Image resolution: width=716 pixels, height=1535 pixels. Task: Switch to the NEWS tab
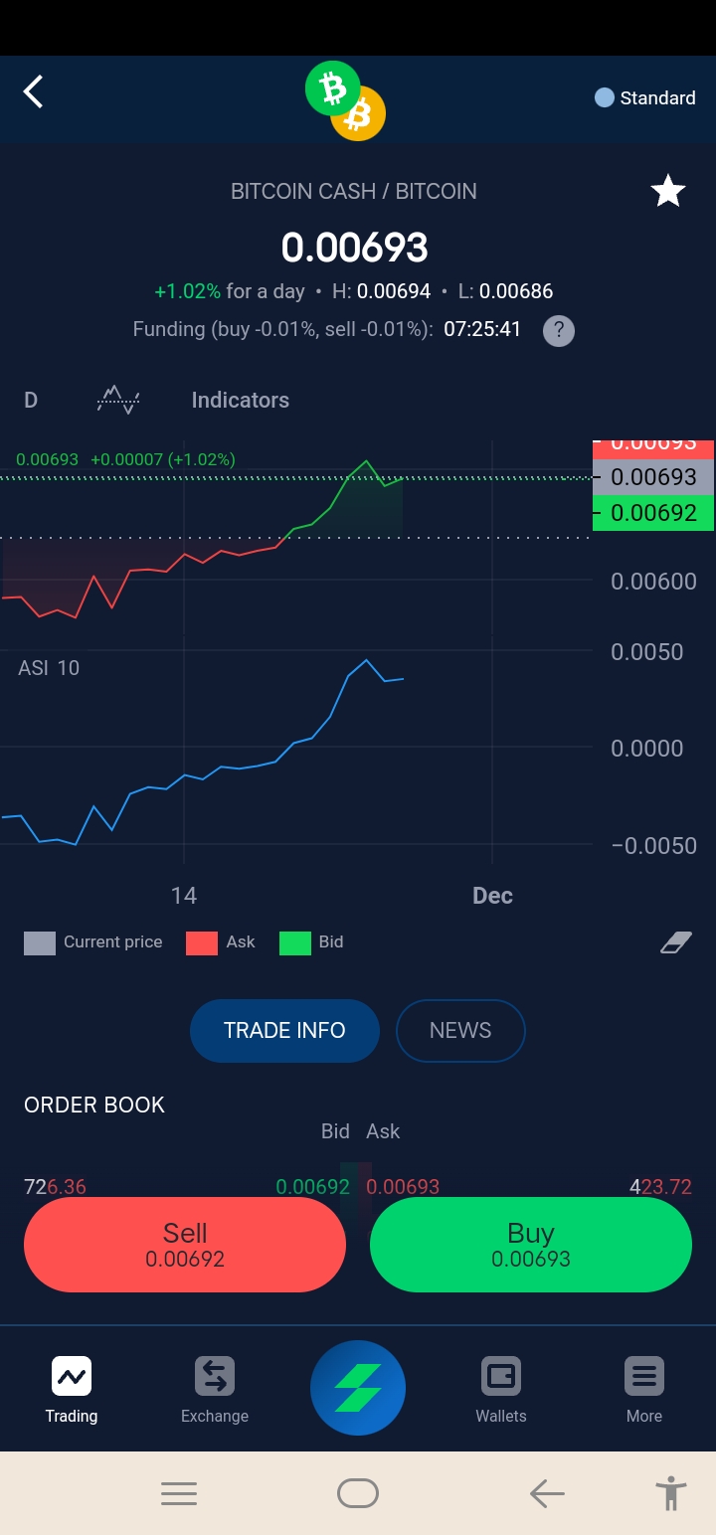click(x=460, y=1030)
